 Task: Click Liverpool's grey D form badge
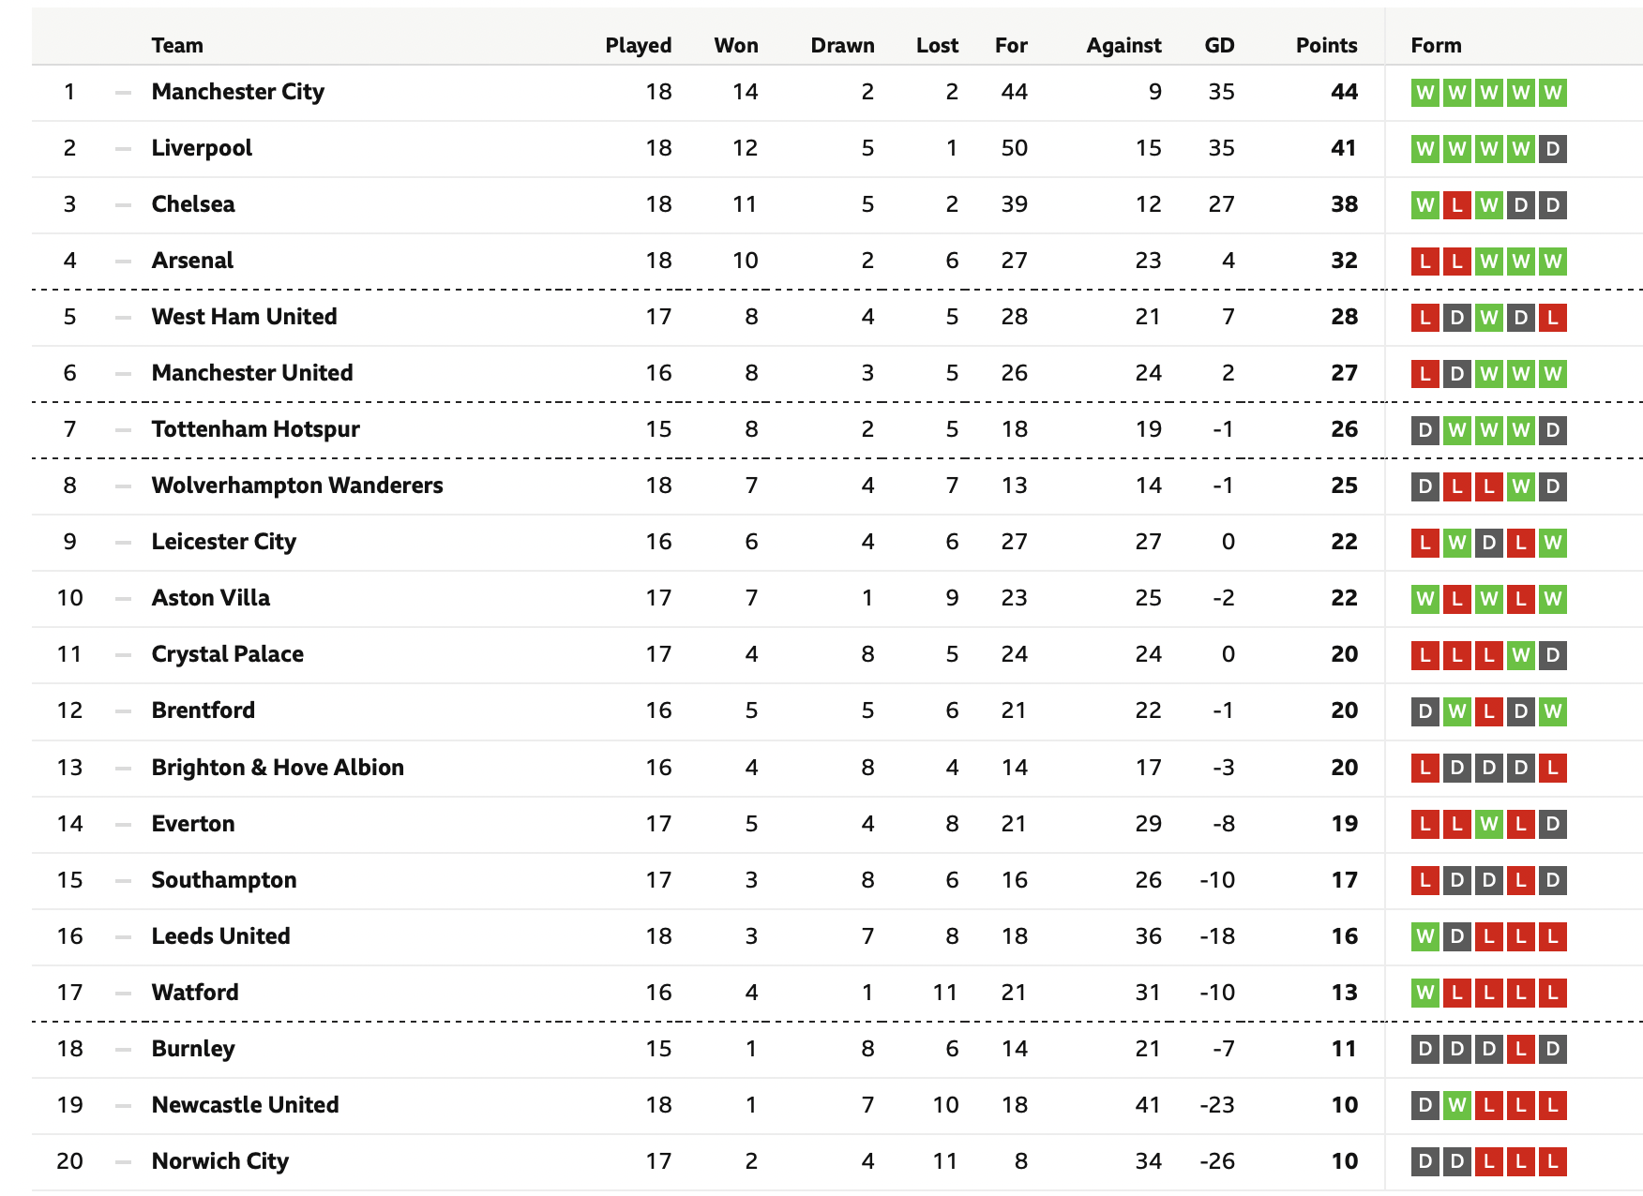[1552, 149]
